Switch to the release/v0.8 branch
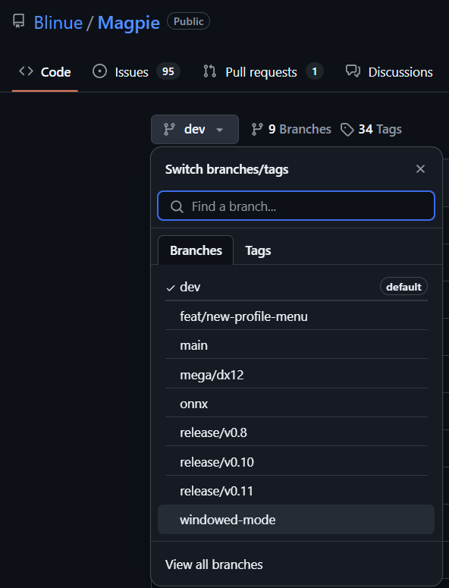Screen dimensions: 449x588 click(296, 432)
